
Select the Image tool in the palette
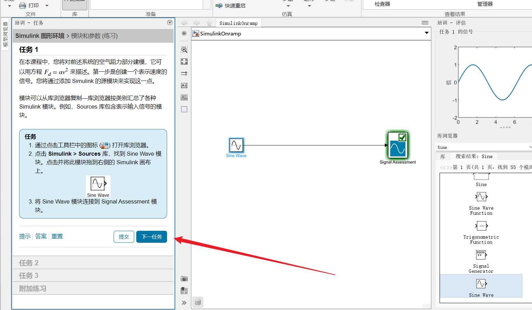tap(184, 97)
